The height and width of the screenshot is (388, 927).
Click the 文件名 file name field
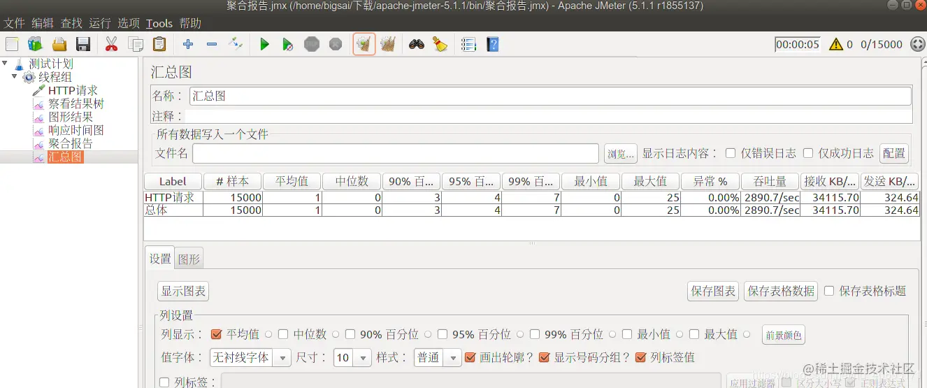pos(396,153)
